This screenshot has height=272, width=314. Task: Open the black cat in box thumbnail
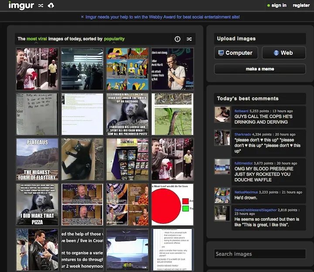(82, 159)
